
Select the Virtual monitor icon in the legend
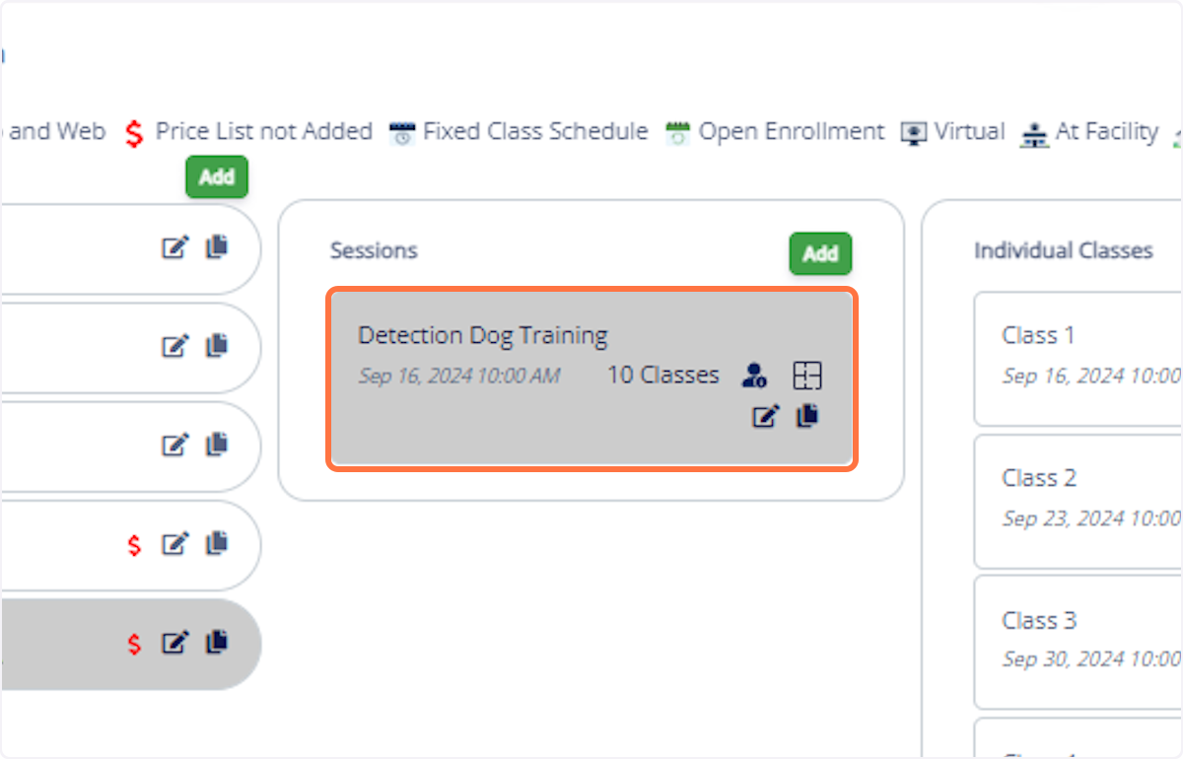click(x=915, y=133)
